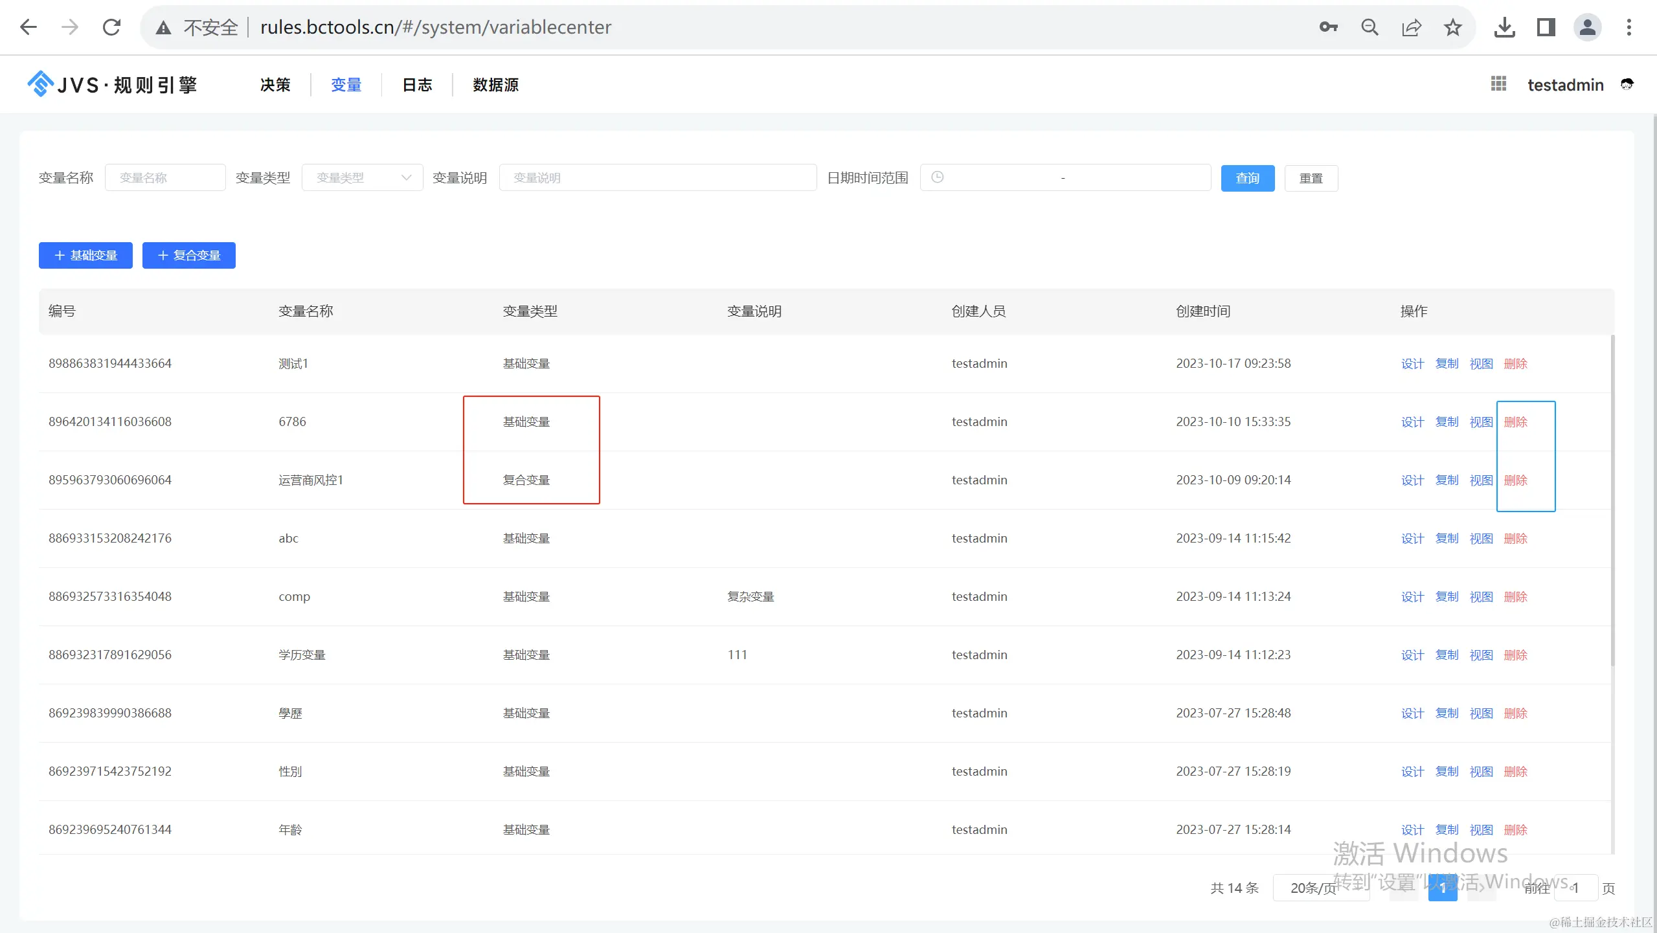
Task: Click the browser bookmark star icon
Action: [1452, 27]
